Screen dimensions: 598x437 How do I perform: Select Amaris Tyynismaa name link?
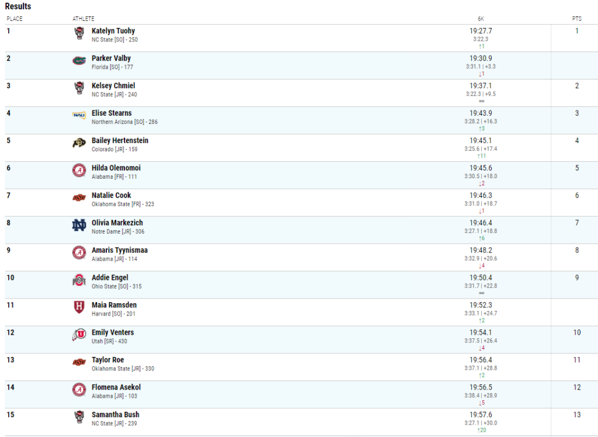[x=119, y=251]
